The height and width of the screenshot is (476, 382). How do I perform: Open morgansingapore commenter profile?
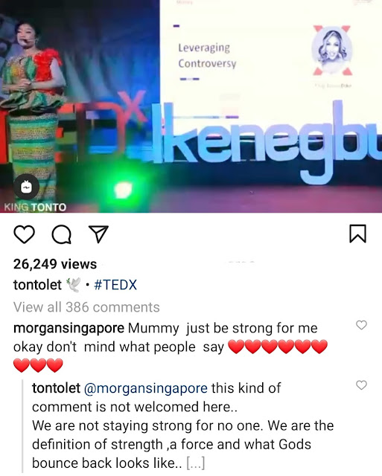[69, 329]
